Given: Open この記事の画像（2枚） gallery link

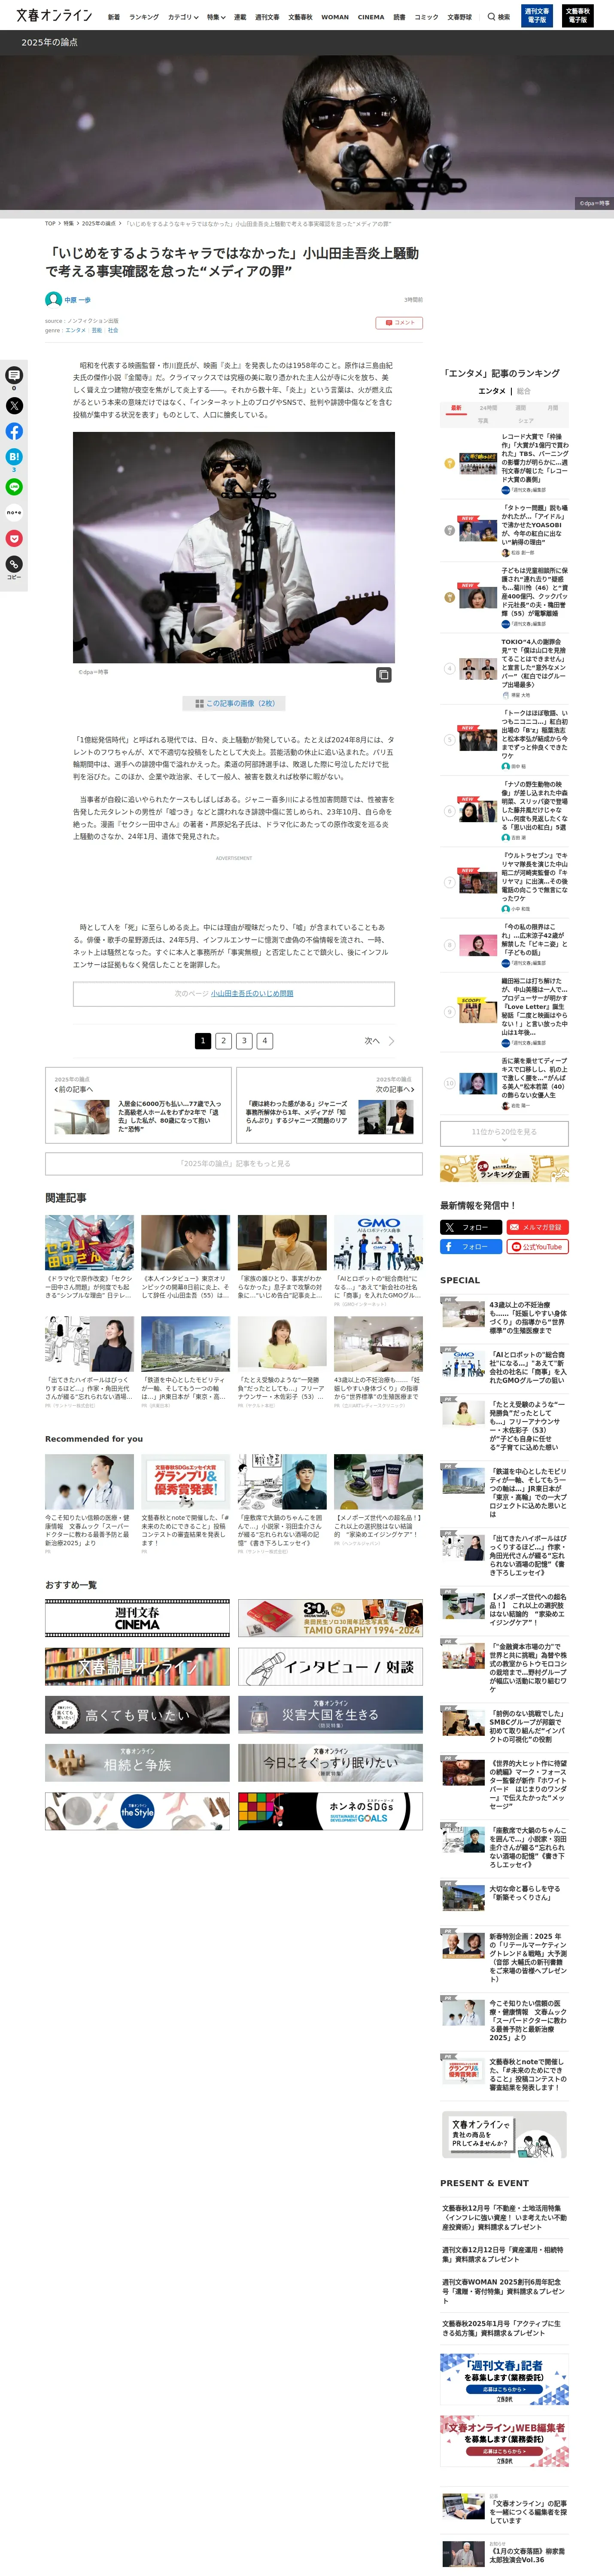Looking at the screenshot, I should (234, 703).
